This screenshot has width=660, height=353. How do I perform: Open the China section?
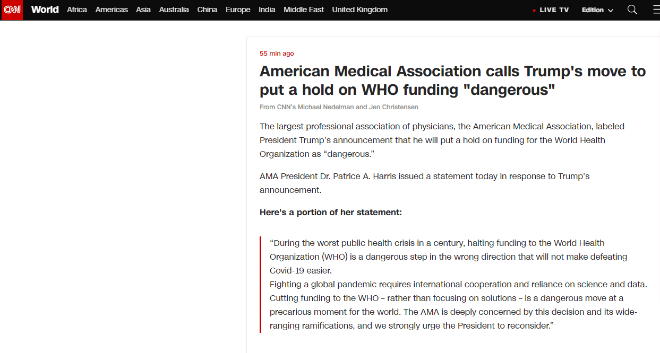coord(207,10)
